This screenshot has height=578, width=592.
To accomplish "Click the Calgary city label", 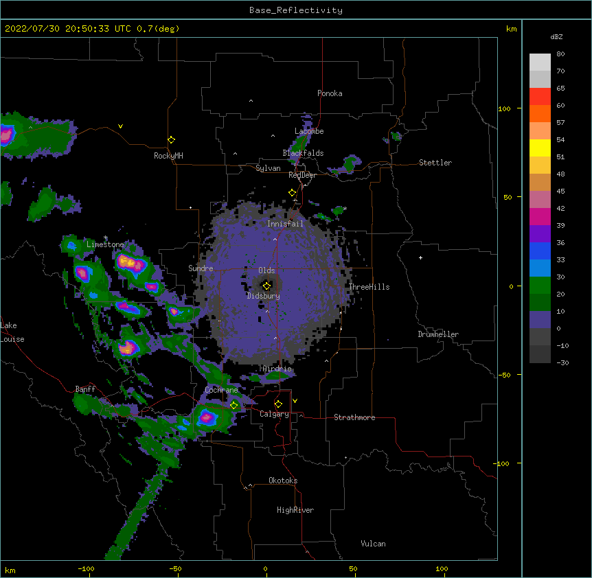I will tap(274, 414).
